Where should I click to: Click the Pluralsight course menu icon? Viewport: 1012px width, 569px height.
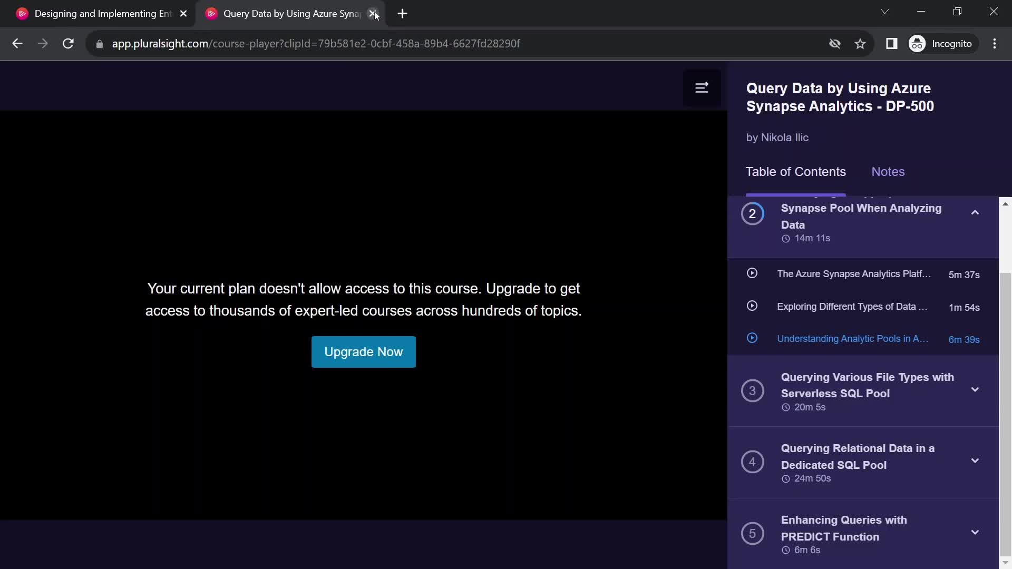click(702, 87)
